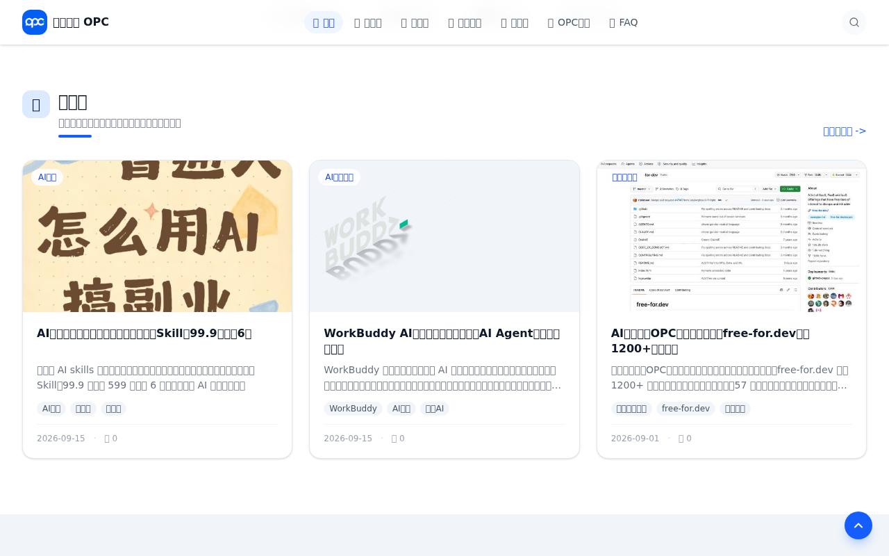The height and width of the screenshot is (556, 889).
Task: Open the article title mentioning Skill 99.9
Action: tap(144, 334)
